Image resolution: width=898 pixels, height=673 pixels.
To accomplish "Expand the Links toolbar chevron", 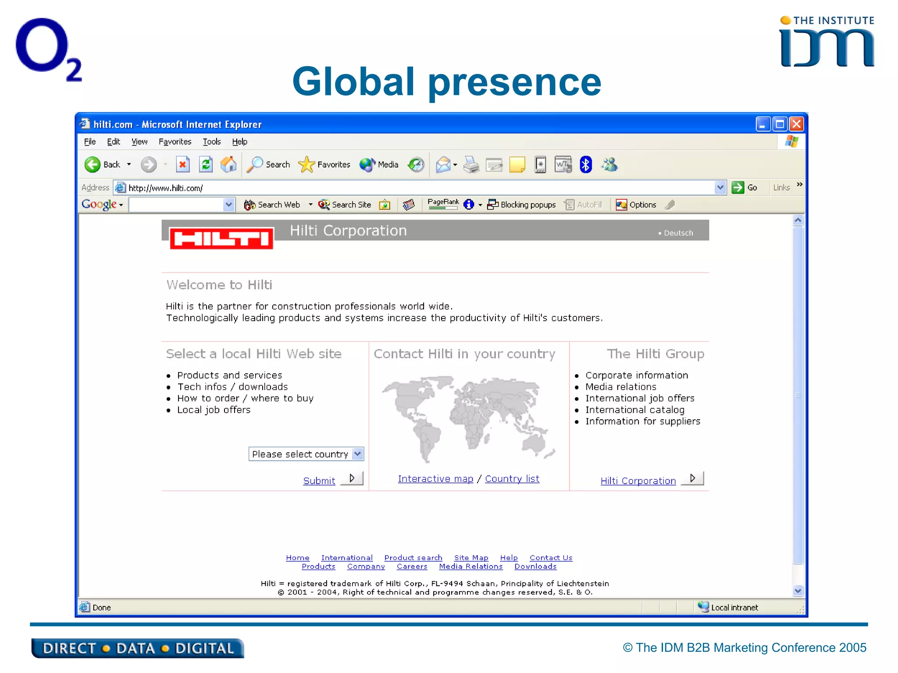I will [799, 184].
